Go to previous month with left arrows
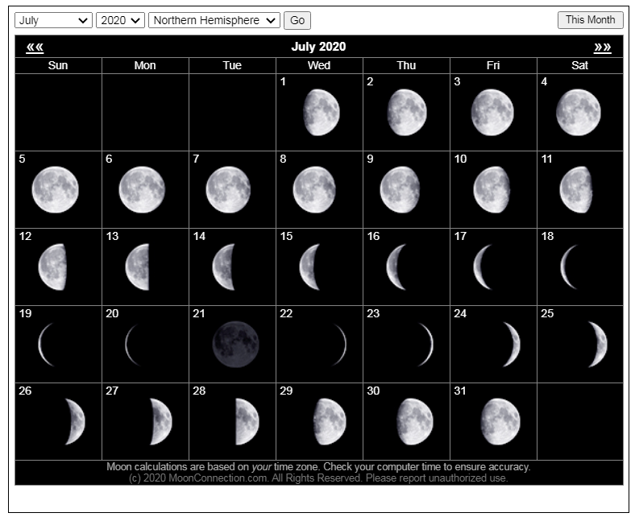Viewport: 635px width, 517px height. pos(35,48)
